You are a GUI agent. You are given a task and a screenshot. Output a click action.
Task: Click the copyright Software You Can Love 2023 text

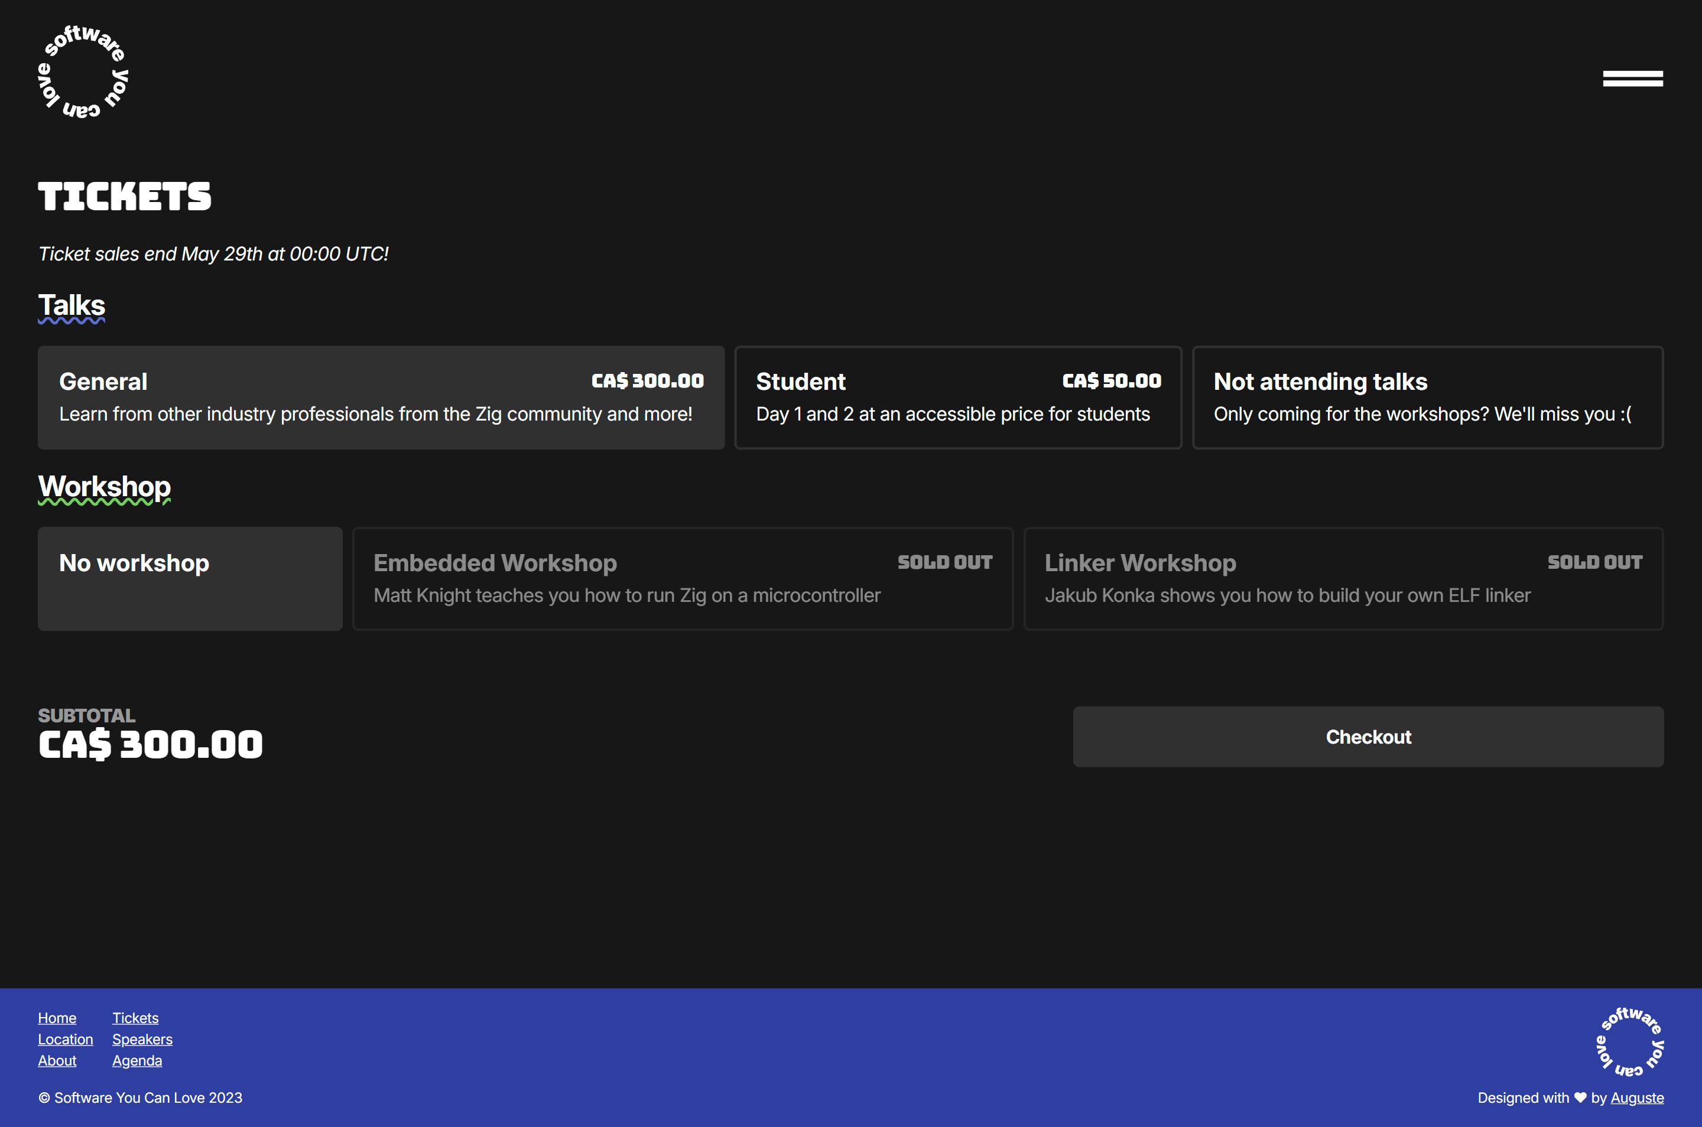pos(140,1097)
